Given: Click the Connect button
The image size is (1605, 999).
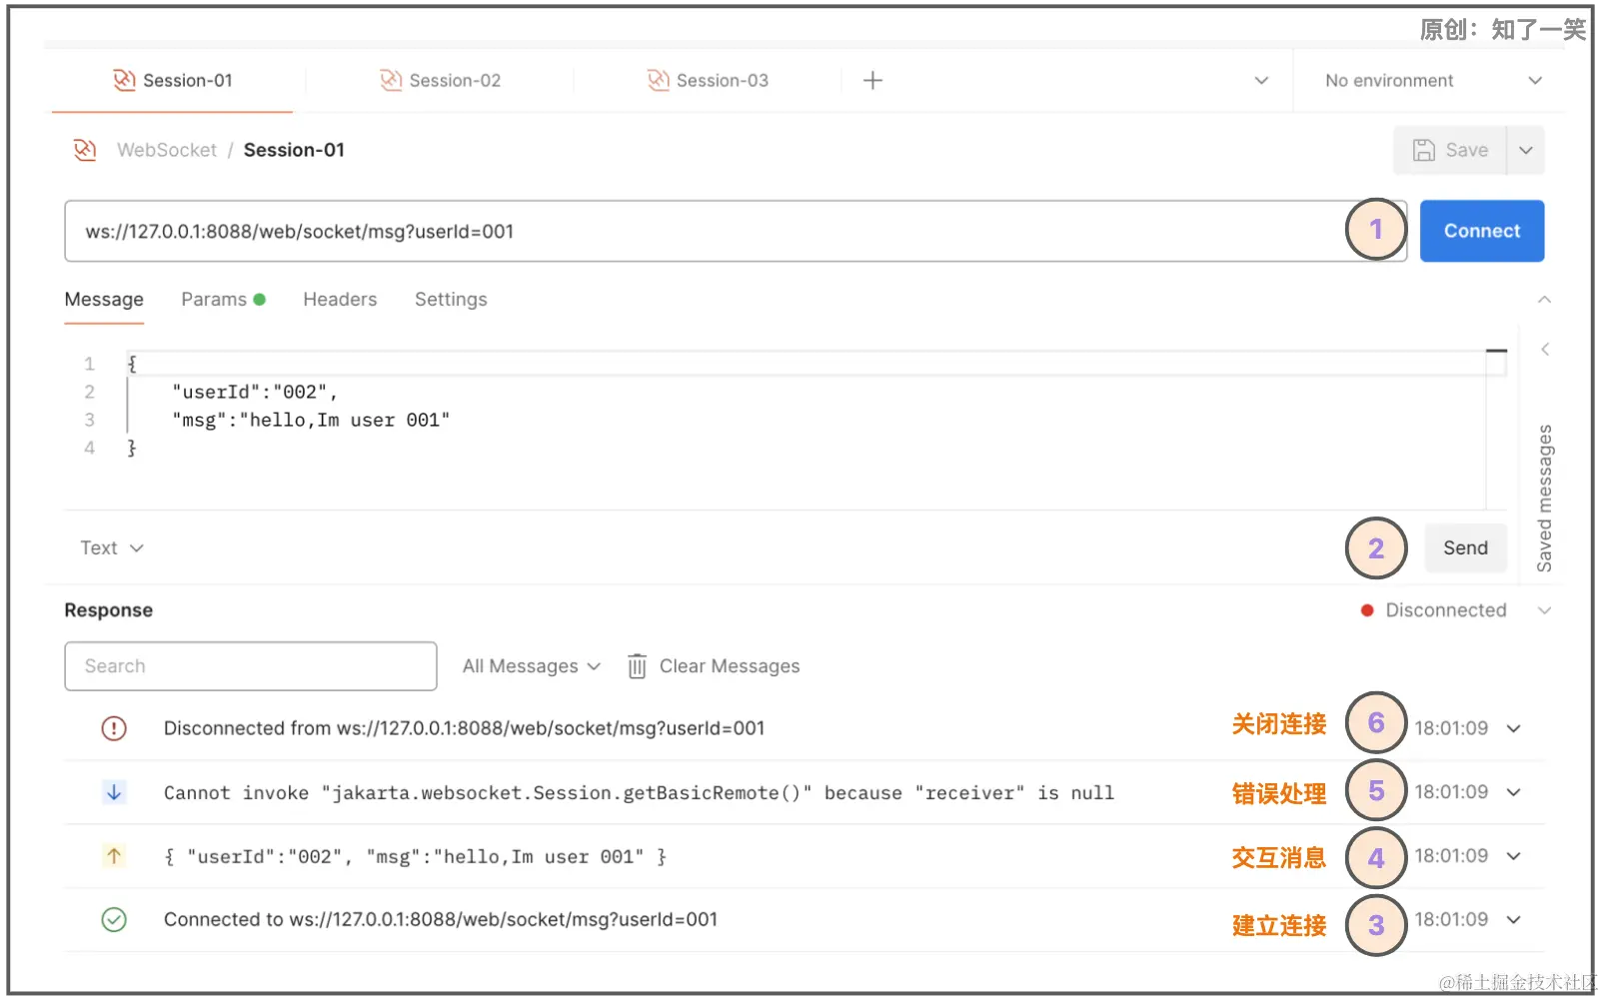Looking at the screenshot, I should point(1482,231).
